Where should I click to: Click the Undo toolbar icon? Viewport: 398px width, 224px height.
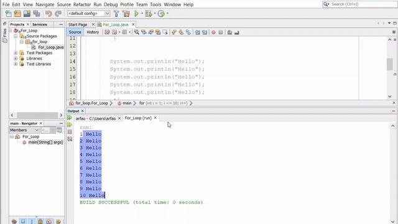tap(49, 14)
